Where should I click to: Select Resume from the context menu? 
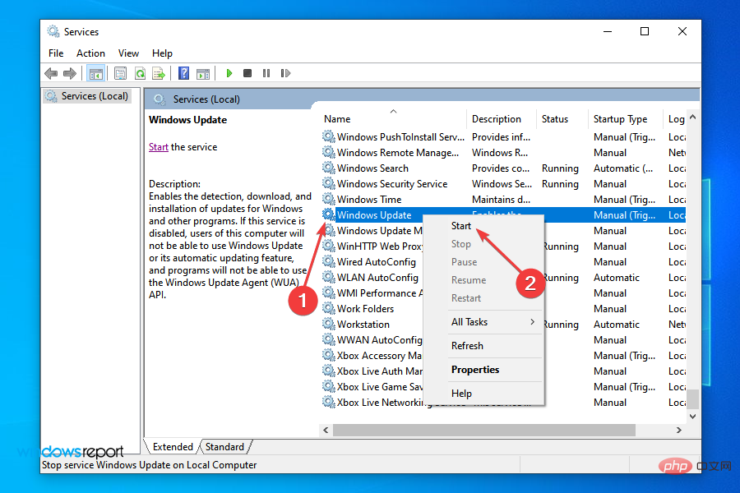click(x=469, y=279)
